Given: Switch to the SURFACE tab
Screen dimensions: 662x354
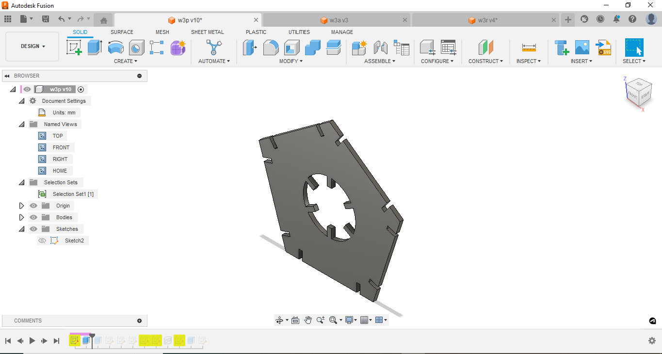Looking at the screenshot, I should pyautogui.click(x=122, y=32).
